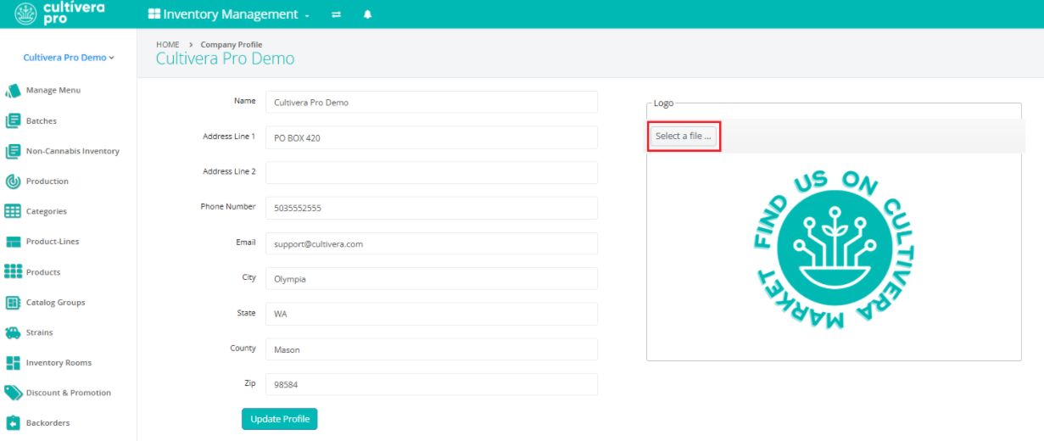Open Non-Cannabis Inventory
This screenshot has height=441, width=1044.
73,151
